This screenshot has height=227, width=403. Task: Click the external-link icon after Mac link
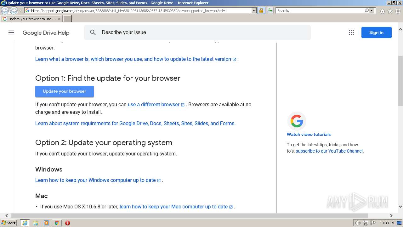click(231, 207)
